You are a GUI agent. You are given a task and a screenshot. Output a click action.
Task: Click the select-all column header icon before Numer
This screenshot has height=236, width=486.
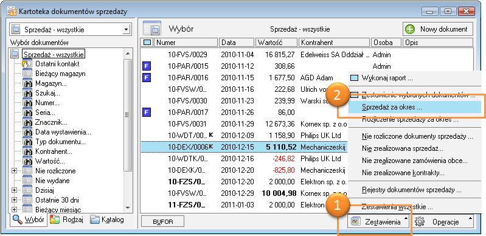(x=147, y=43)
